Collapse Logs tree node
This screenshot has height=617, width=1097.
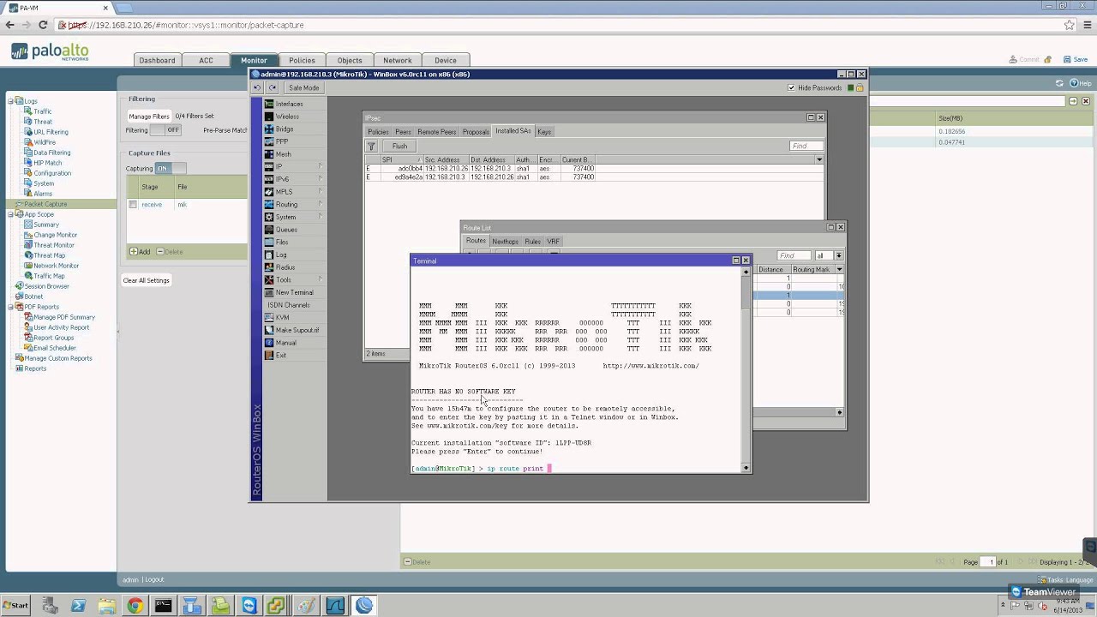click(x=10, y=101)
